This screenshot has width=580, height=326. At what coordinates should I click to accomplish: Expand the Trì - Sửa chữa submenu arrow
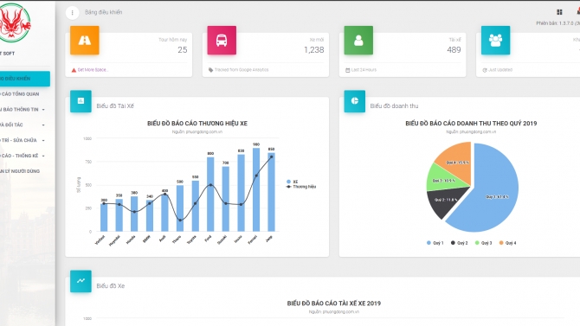(43, 140)
